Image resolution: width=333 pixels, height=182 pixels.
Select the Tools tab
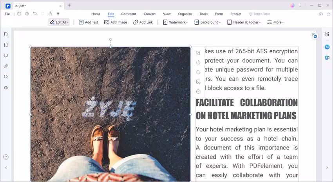203,14
